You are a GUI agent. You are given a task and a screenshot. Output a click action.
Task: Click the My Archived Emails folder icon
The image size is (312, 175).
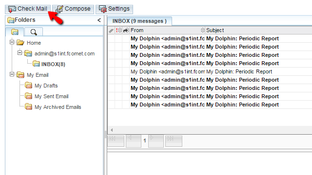[28, 107]
